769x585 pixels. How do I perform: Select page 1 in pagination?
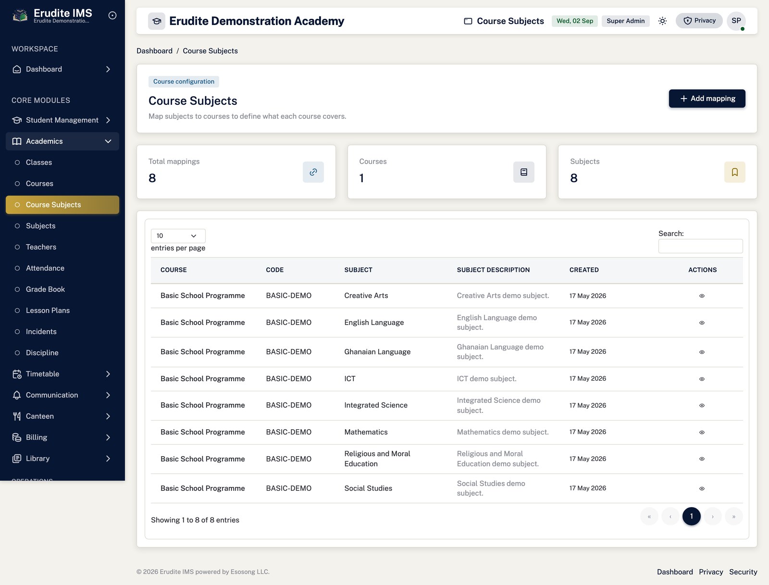click(x=692, y=516)
